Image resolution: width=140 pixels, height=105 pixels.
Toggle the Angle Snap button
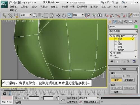point(112,15)
